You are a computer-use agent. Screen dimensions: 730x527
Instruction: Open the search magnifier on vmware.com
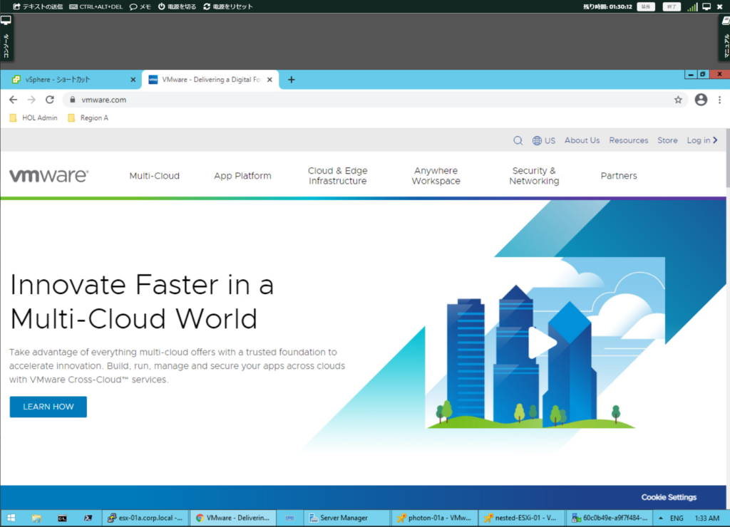tap(518, 140)
